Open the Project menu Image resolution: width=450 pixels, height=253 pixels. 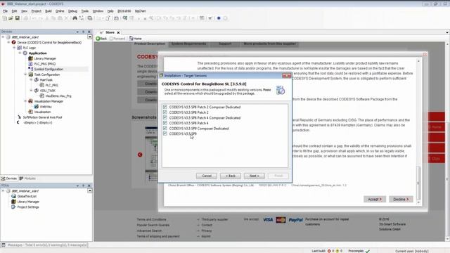[x=36, y=11]
